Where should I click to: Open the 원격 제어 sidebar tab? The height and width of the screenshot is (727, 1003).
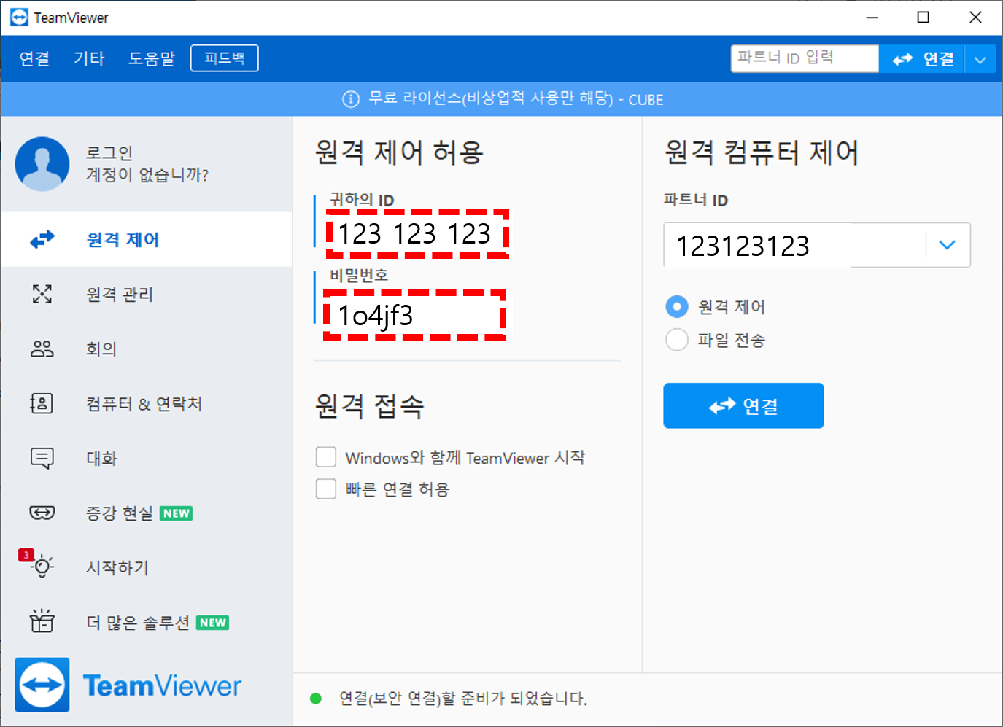tap(147, 239)
